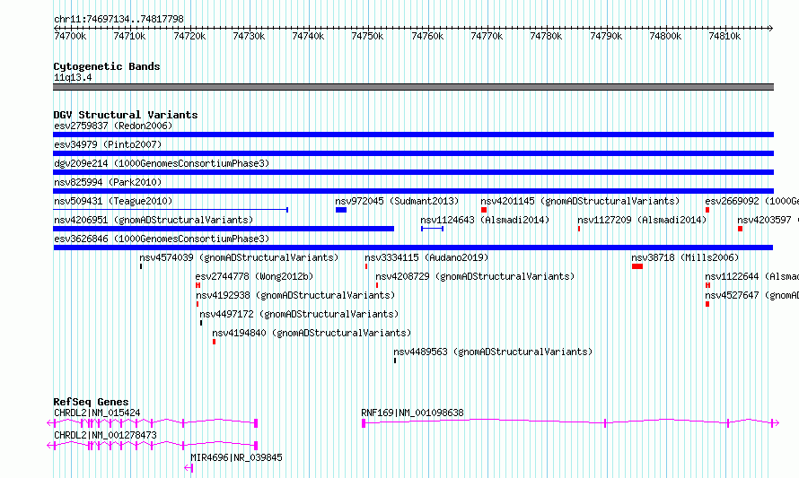Select the nsv4206951 gnomAD variant bar
This screenshot has width=799, height=478.
(224, 229)
